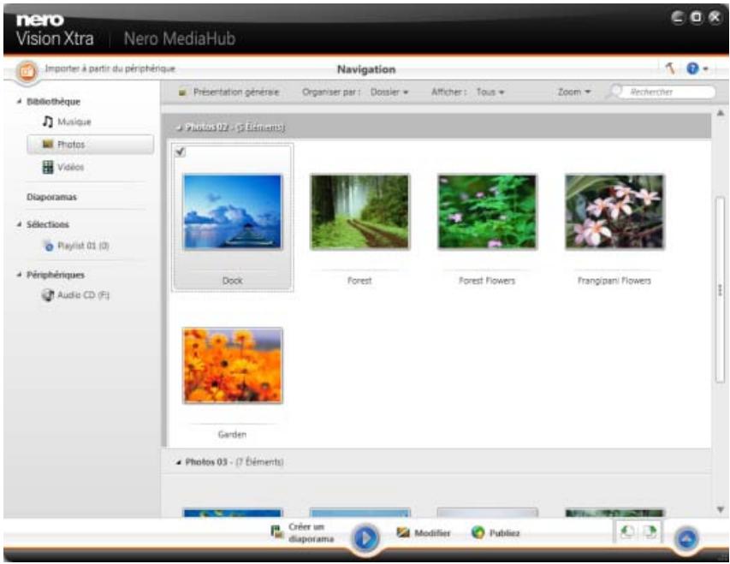This screenshot has width=730, height=564.
Task: Click the Frangipani Flowers caption
Action: (614, 281)
